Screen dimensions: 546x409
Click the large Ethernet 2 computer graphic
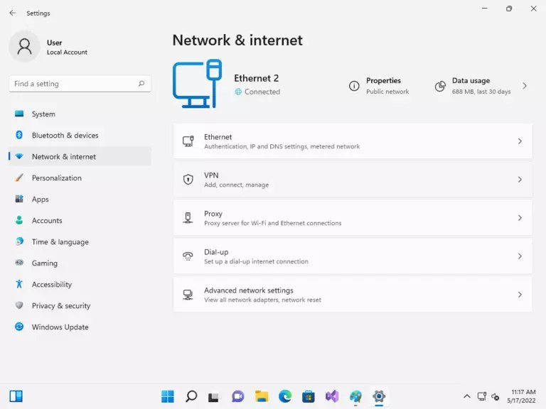click(x=197, y=84)
